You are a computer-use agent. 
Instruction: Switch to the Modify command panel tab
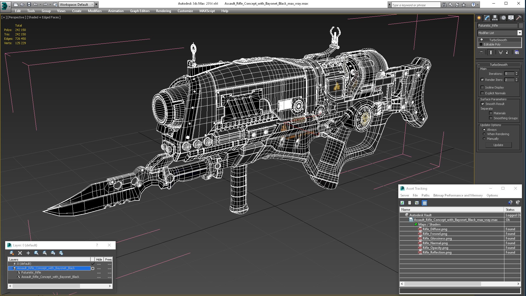pyautogui.click(x=487, y=18)
